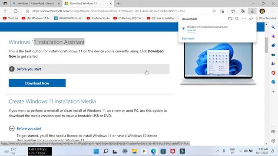Viewport: 278px width, 156px height.
Task: Open taskbar Search
Action: 106,151
